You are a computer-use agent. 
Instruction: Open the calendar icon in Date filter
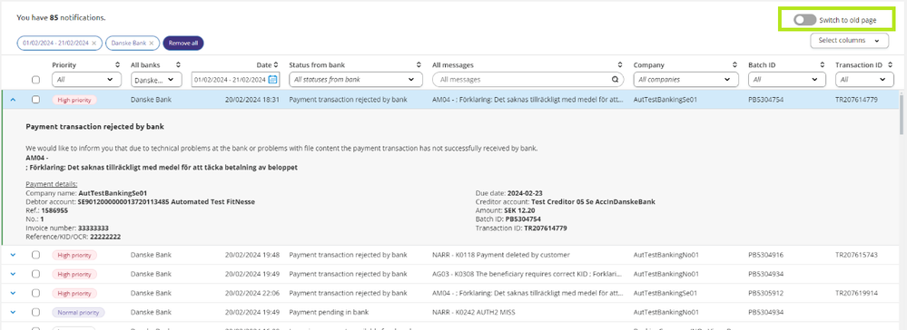273,79
